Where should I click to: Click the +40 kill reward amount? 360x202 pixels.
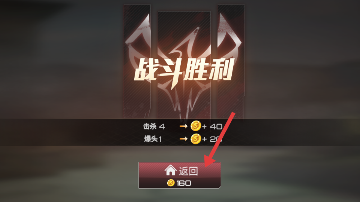click(212, 126)
